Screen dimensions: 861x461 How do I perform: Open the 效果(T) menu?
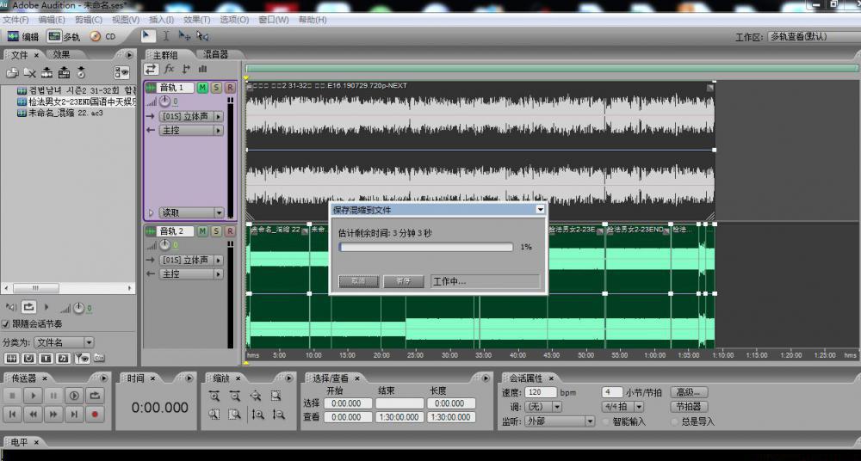pos(196,20)
